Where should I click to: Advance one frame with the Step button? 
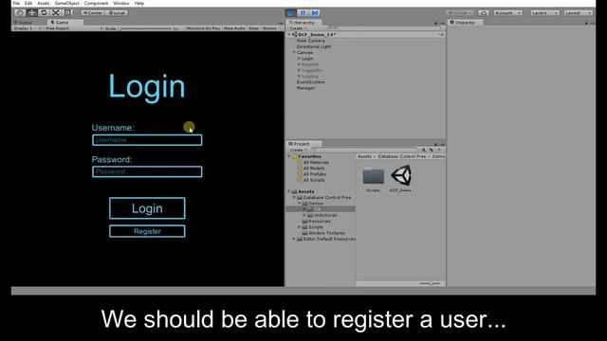click(x=315, y=12)
